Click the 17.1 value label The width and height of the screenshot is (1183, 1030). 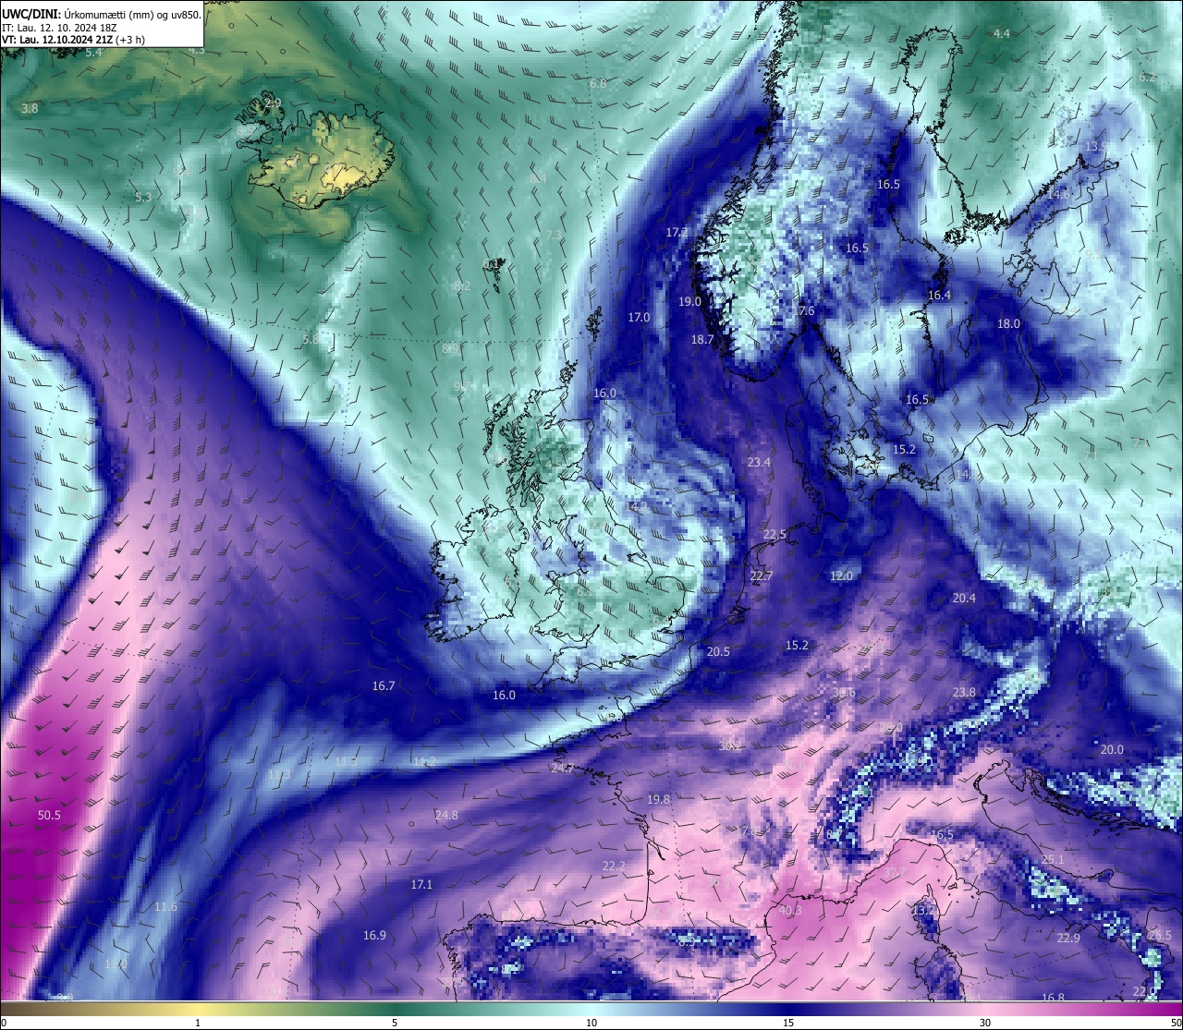pyautogui.click(x=421, y=884)
